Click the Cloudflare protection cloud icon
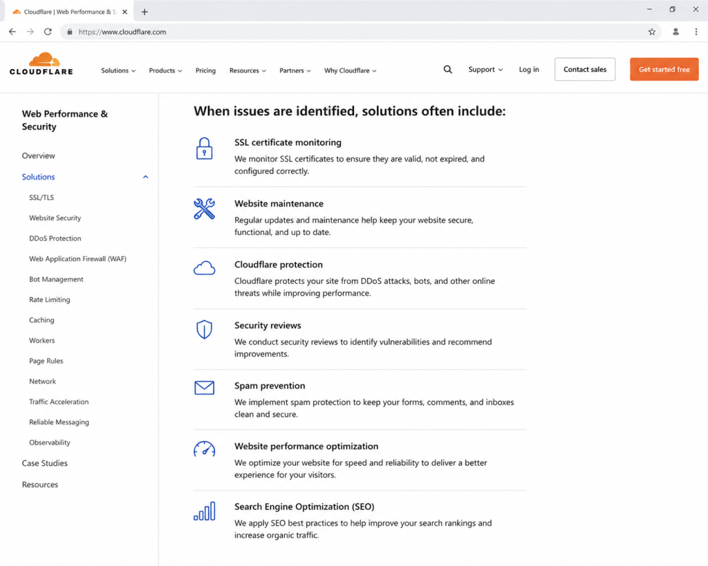 click(x=204, y=268)
